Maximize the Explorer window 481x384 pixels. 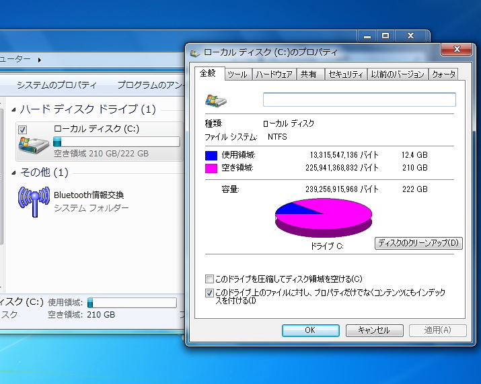coord(385,36)
